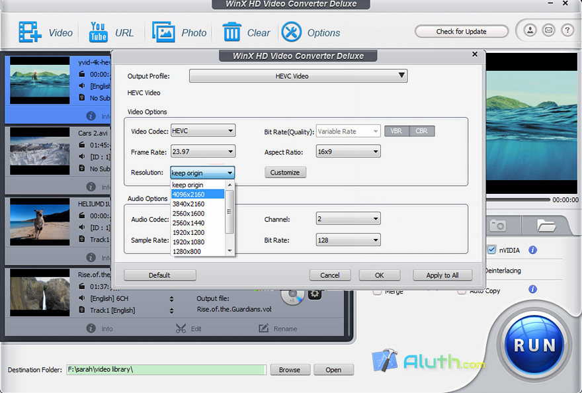Choose 3840x2160 resolution
Viewport: 582px width, 393px height.
(x=198, y=204)
